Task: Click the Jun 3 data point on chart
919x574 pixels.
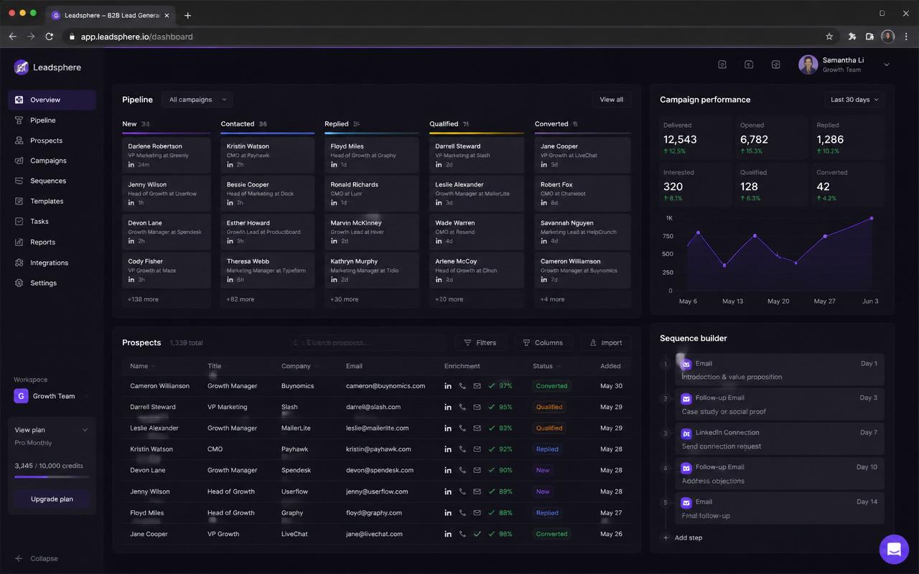Action: pos(872,218)
